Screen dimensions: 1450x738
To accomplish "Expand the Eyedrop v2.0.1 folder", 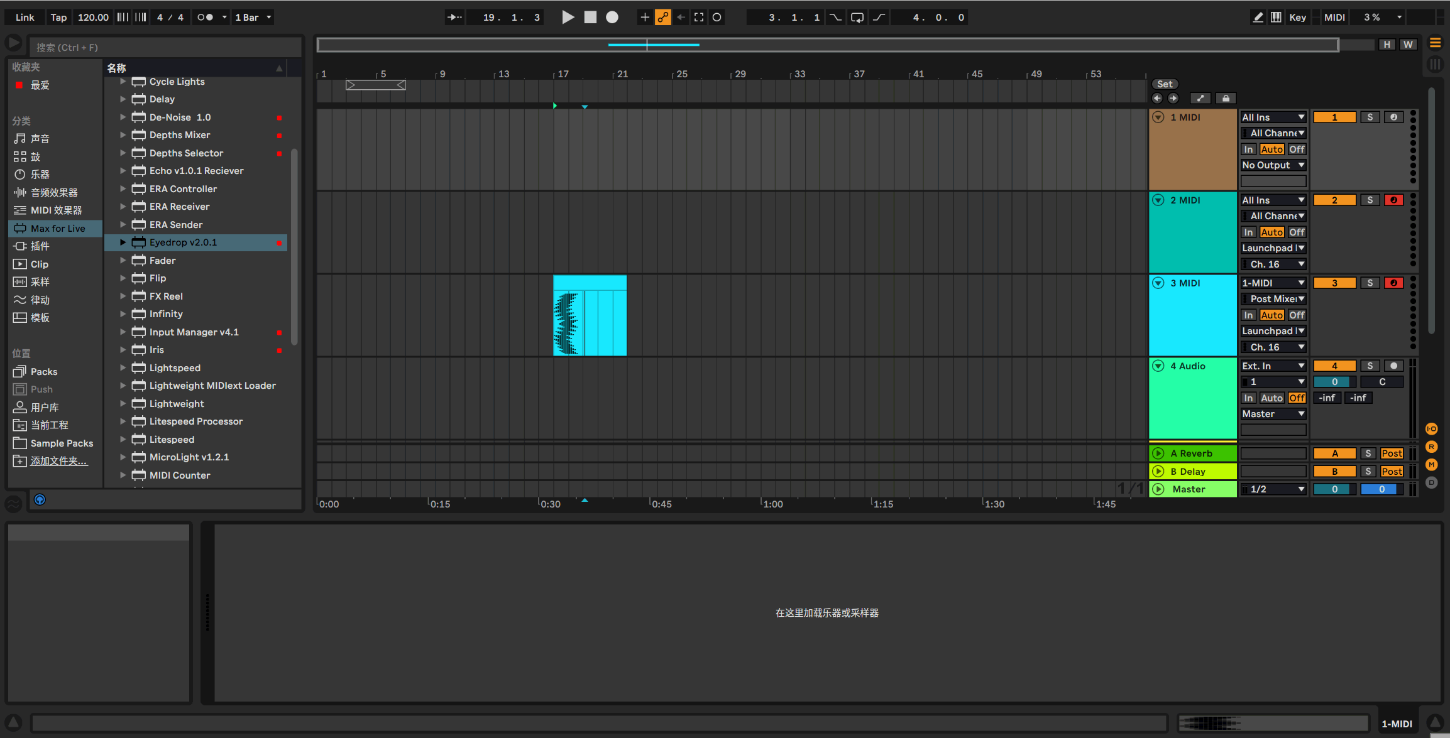I will pos(123,242).
